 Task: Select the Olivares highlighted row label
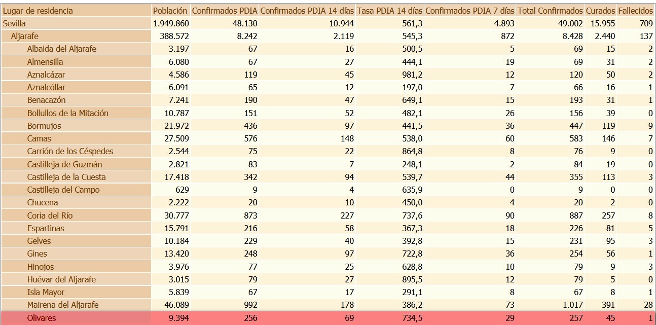[42, 318]
